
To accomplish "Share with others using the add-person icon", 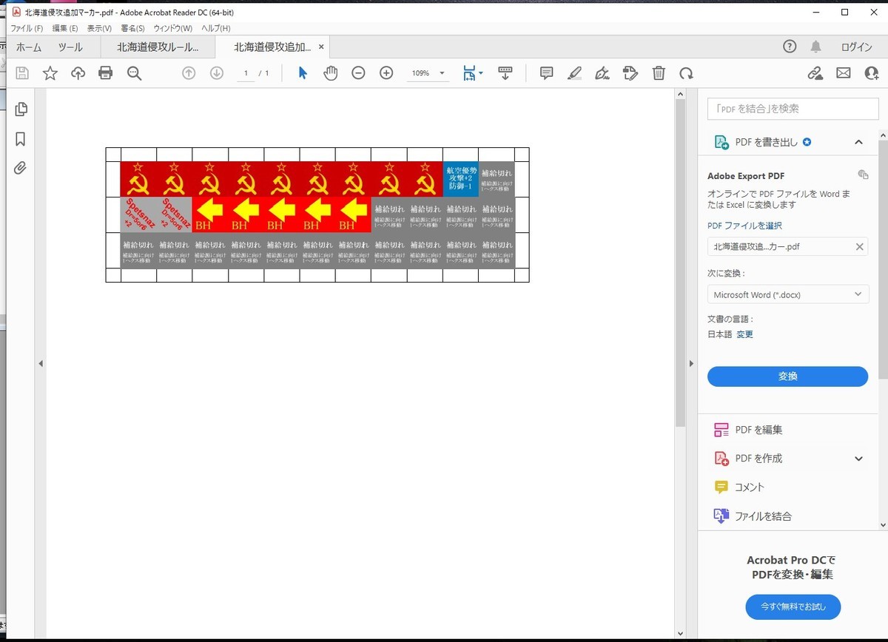I will 872,73.
